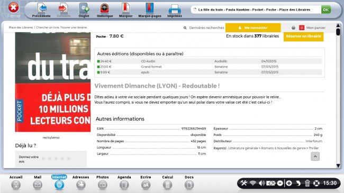This screenshot has width=344, height=193.
Task: Open a new tab with Onglet
Action: 84,10
